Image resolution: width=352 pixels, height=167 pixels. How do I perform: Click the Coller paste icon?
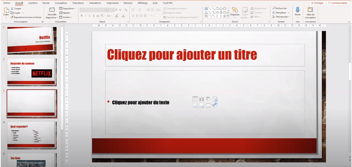(6, 10)
